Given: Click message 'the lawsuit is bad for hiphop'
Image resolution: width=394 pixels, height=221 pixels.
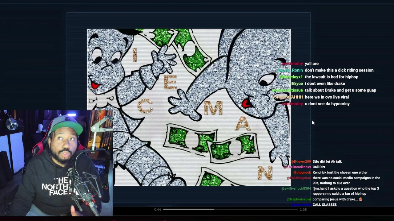Looking at the screenshot, I should tap(331, 77).
